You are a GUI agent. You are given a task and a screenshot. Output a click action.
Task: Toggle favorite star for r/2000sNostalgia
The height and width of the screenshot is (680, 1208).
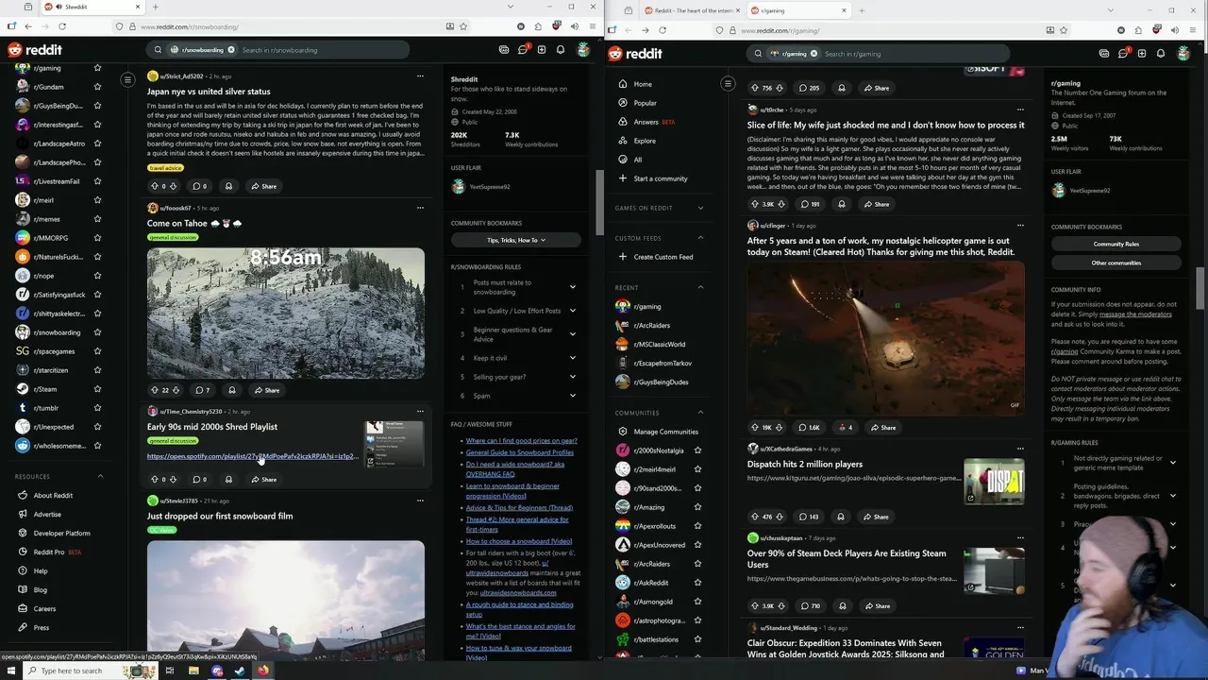pyautogui.click(x=697, y=450)
